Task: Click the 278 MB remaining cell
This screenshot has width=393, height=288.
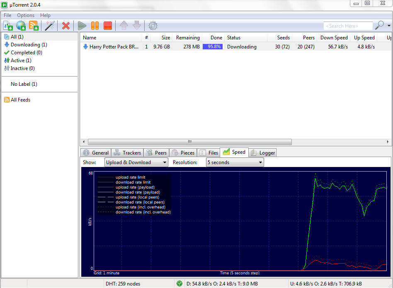Action: tap(192, 47)
